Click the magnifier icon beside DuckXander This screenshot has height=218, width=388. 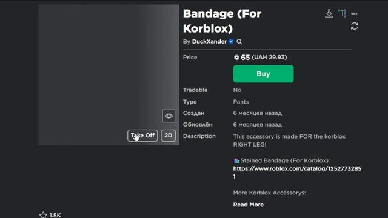(239, 42)
